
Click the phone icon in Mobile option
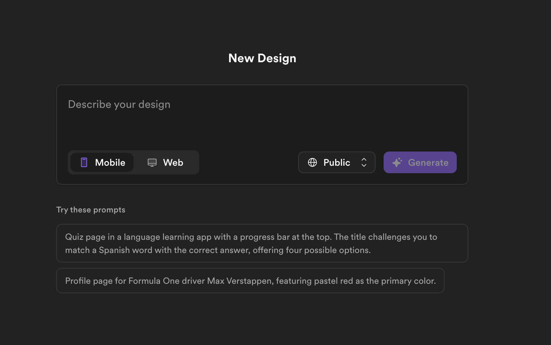84,162
